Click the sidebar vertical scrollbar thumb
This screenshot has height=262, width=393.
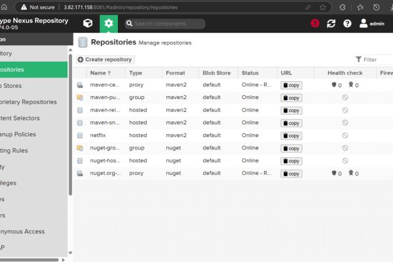point(71,124)
